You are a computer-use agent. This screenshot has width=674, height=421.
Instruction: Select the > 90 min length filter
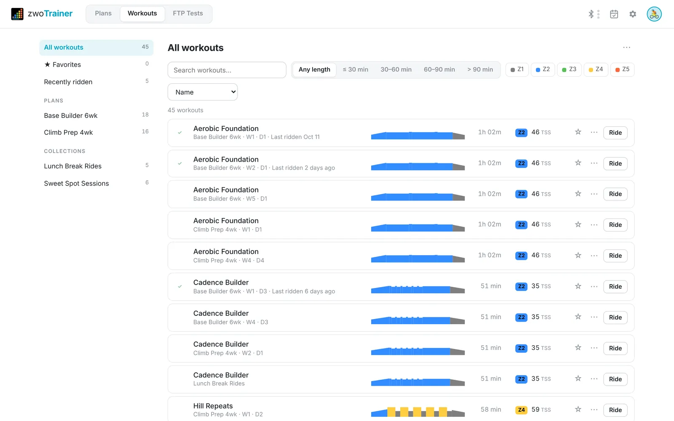480,69
